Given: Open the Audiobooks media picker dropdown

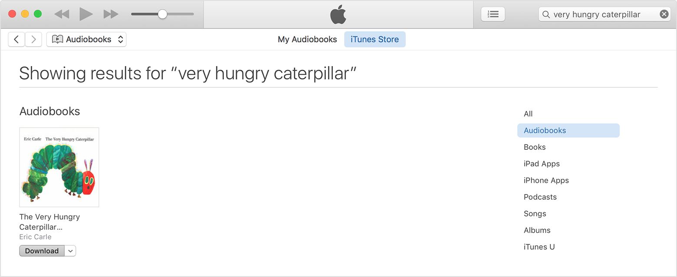Looking at the screenshot, I should [x=86, y=40].
